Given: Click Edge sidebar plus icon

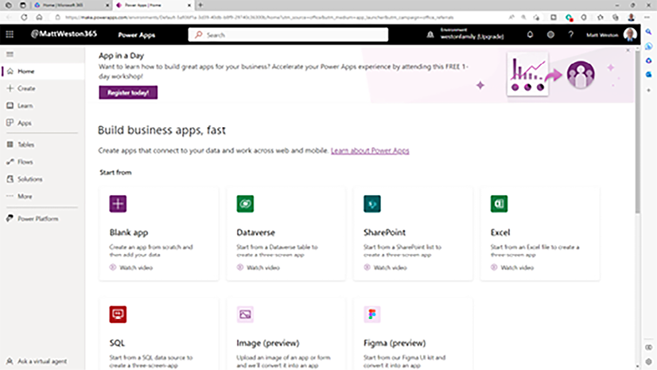Looking at the screenshot, I should pos(648,90).
